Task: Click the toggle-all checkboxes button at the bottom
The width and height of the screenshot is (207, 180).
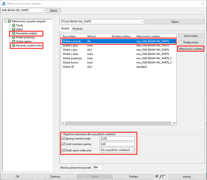Action: point(161,176)
